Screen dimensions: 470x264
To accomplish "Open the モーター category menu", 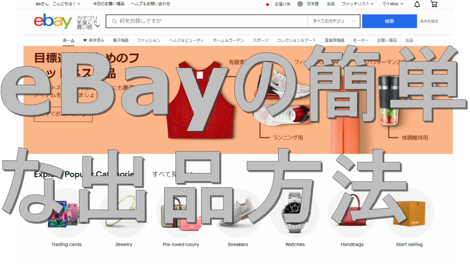I will 361,40.
